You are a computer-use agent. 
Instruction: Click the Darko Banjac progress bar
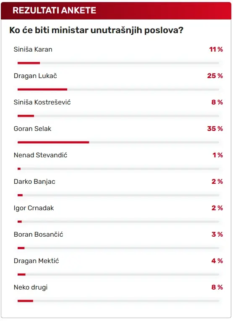click(118, 195)
